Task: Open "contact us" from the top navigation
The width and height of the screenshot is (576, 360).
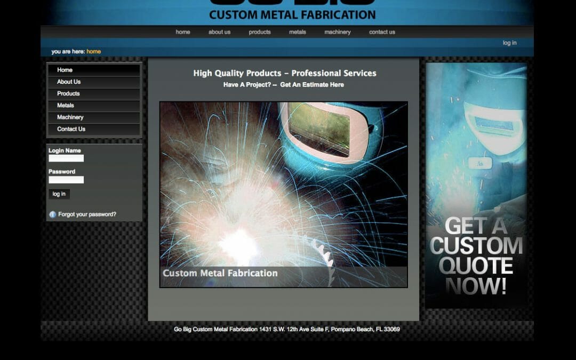Action: click(x=382, y=32)
